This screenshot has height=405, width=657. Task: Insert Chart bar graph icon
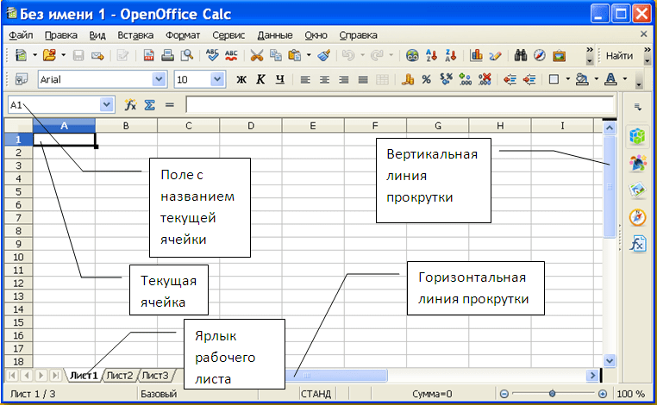(476, 55)
